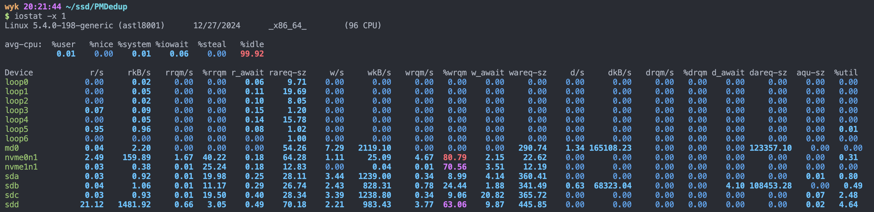Click the loop6 device name
This screenshot has height=212, width=874.
[16, 139]
